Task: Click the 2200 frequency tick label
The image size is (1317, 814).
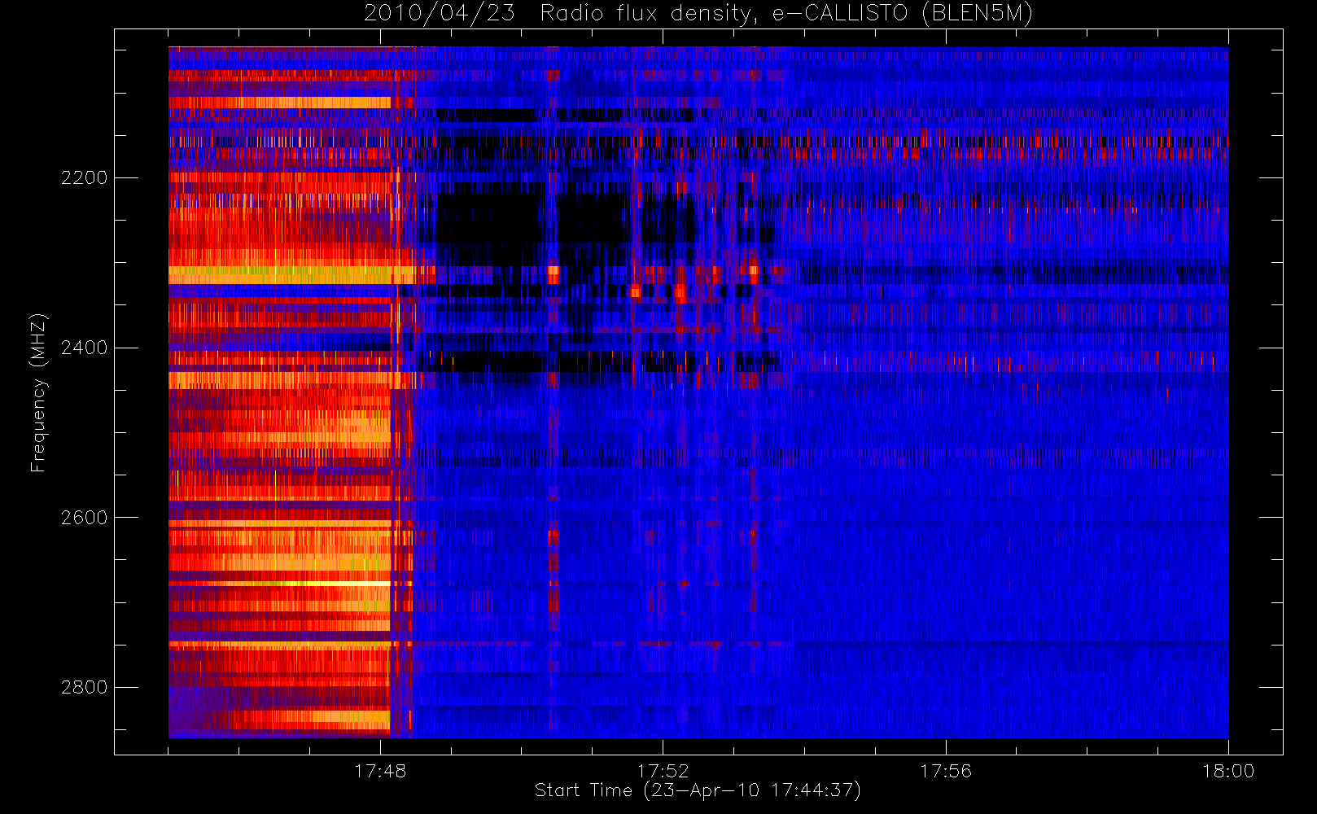Action: 84,177
